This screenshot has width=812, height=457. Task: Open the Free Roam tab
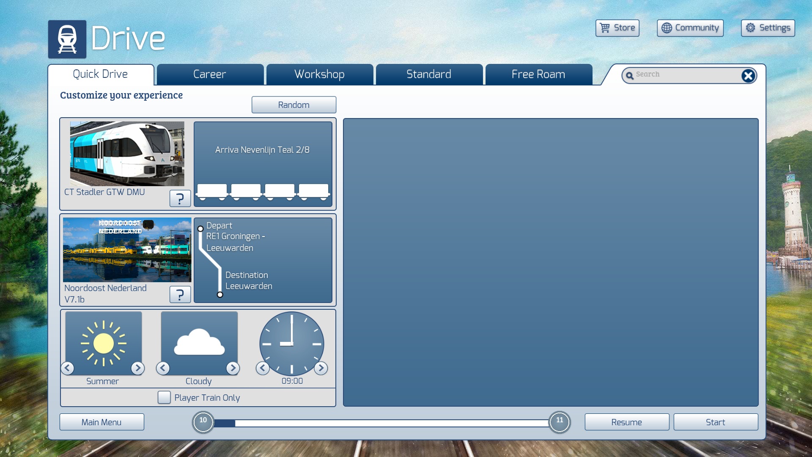point(538,74)
